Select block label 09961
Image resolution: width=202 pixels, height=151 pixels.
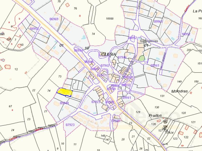pos(158,22)
